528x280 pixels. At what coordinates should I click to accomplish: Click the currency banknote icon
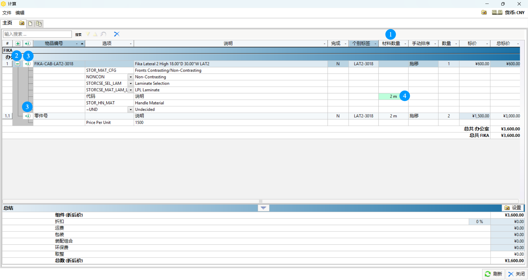pos(497,12)
